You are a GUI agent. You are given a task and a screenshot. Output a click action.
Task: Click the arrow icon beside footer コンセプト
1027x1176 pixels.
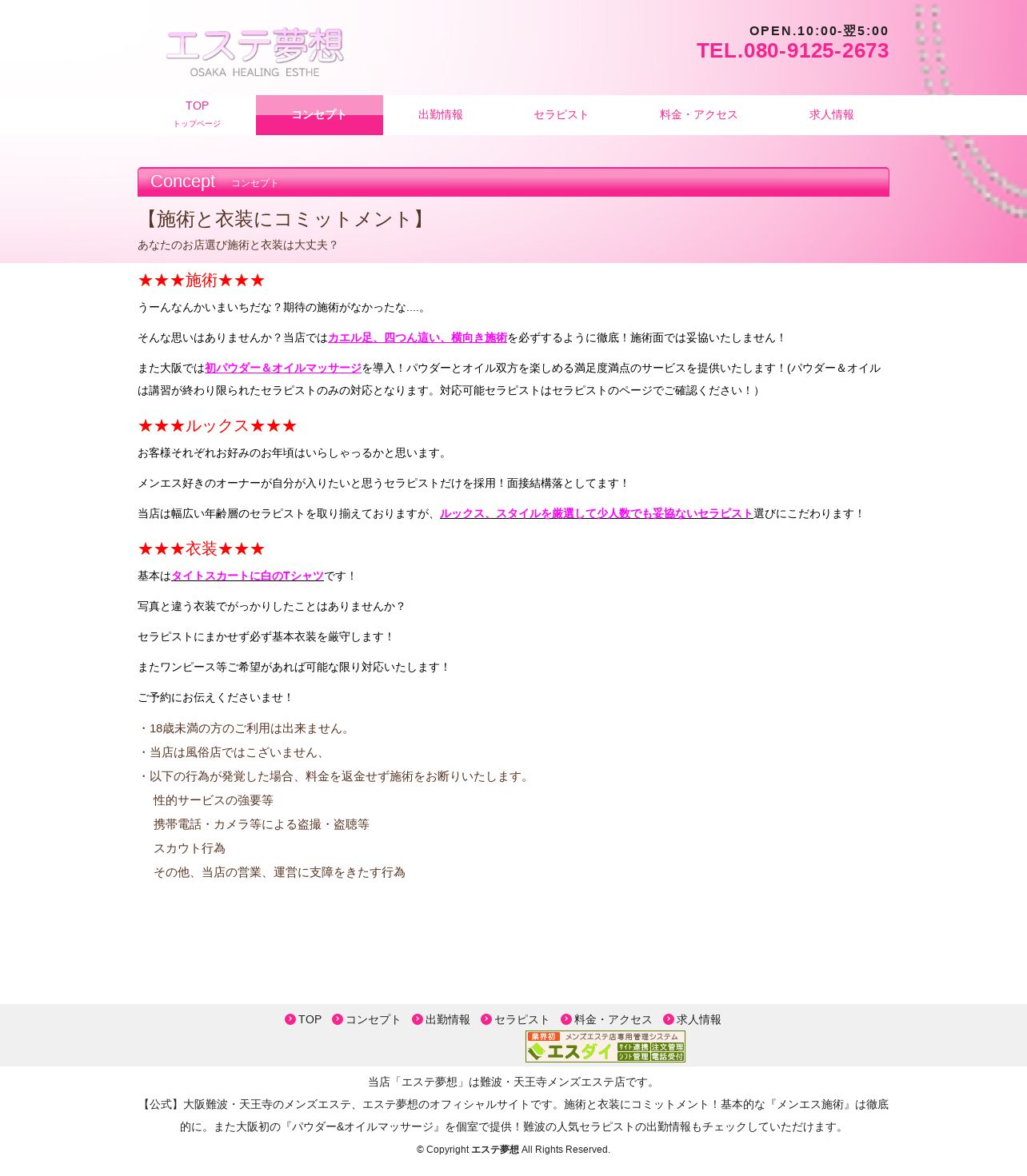point(338,1019)
